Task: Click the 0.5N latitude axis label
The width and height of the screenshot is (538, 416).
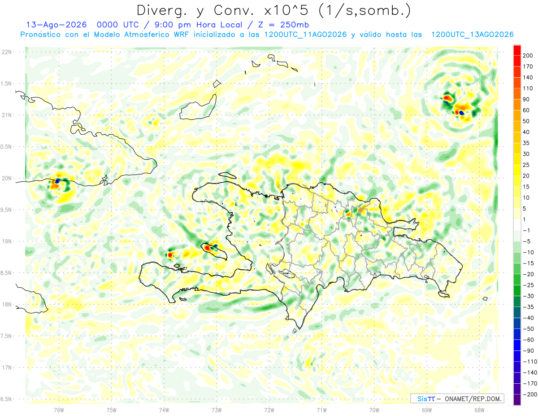Action: click(7, 147)
